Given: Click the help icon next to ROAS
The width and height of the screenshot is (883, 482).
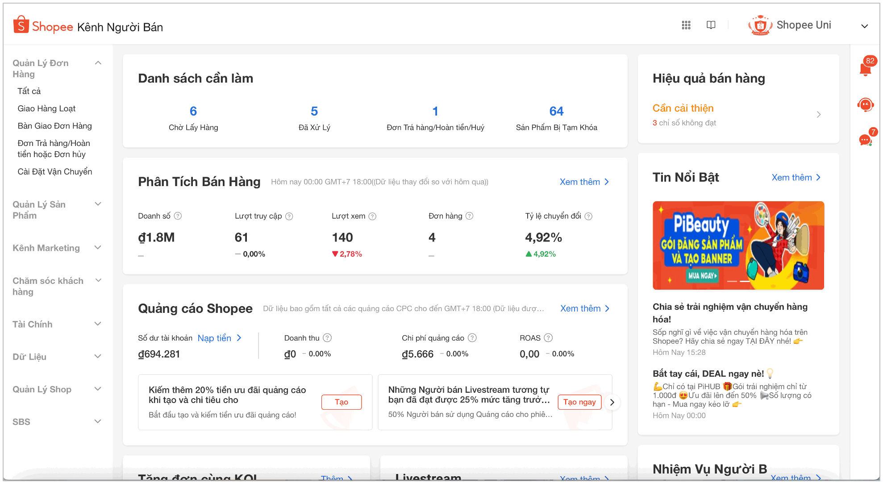Looking at the screenshot, I should 549,338.
